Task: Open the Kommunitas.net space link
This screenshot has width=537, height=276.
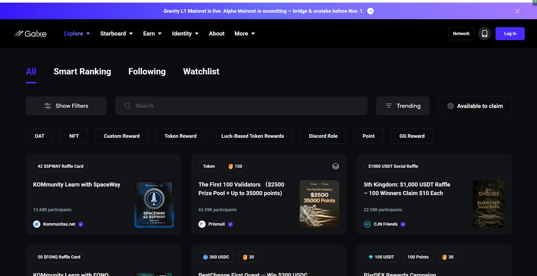Action: 60,224
